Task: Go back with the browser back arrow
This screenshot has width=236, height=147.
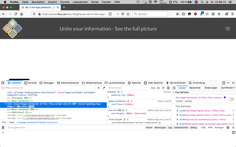Action: (x=4, y=14)
